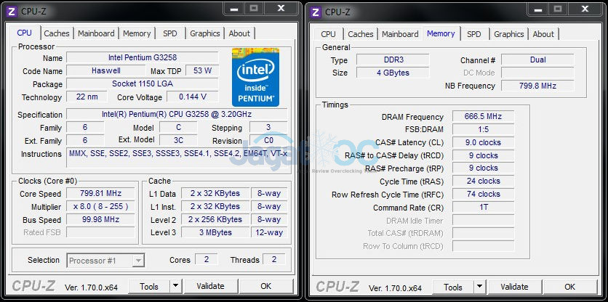
Task: Open SPD tab in left CPU-Z window
Action: pos(170,33)
